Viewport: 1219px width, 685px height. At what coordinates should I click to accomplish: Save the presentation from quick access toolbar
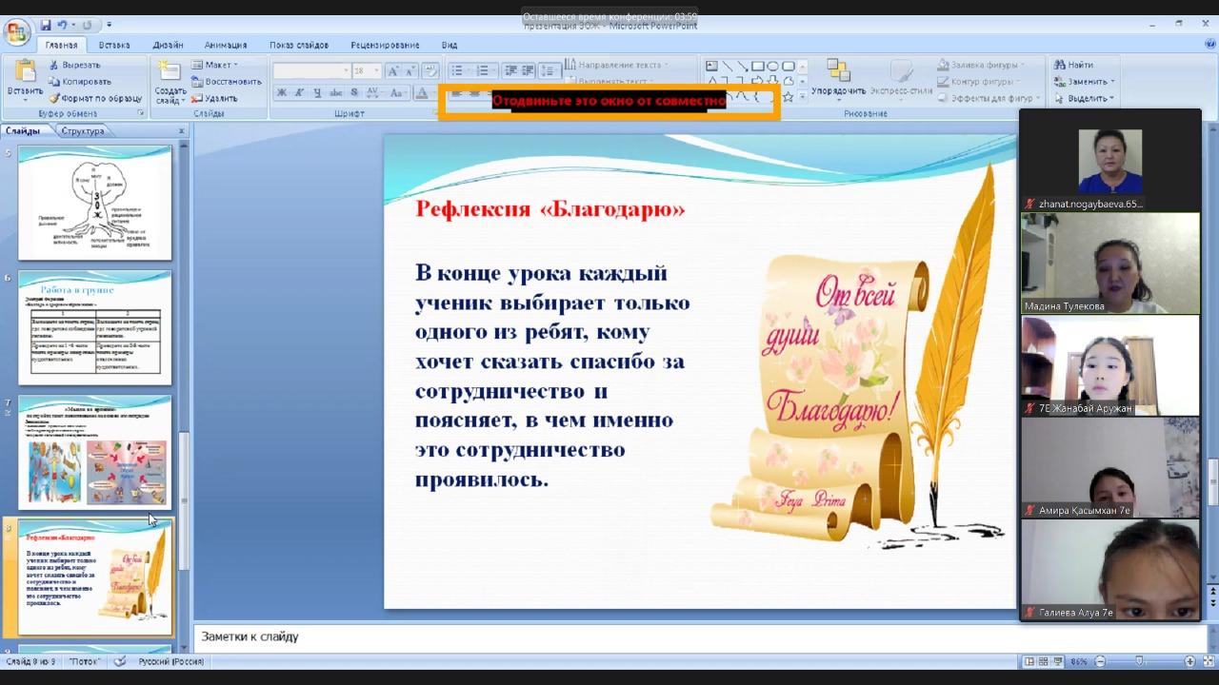(45, 25)
